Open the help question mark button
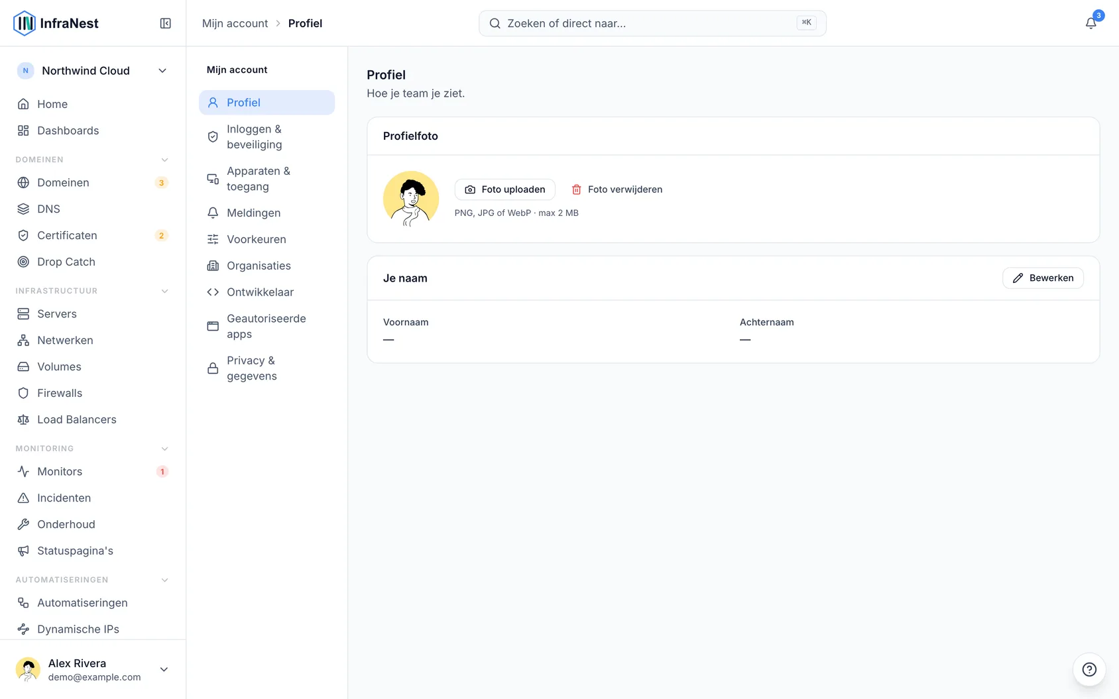 click(1089, 669)
